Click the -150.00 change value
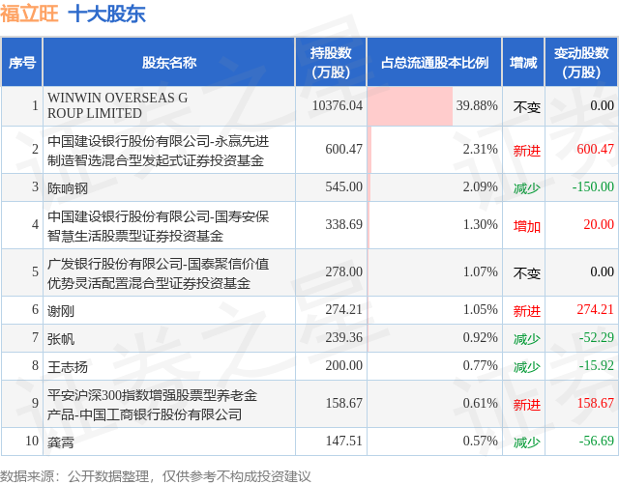Viewport: 619px width, 485px height. [593, 186]
